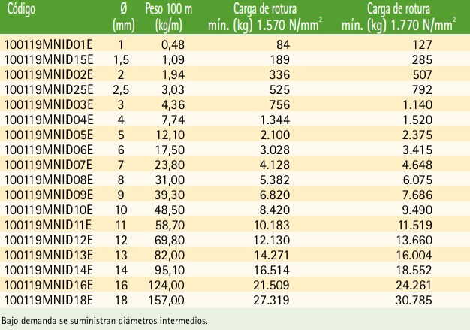Select the Ø (mm) column header
The image size is (470, 330).
click(x=123, y=17)
